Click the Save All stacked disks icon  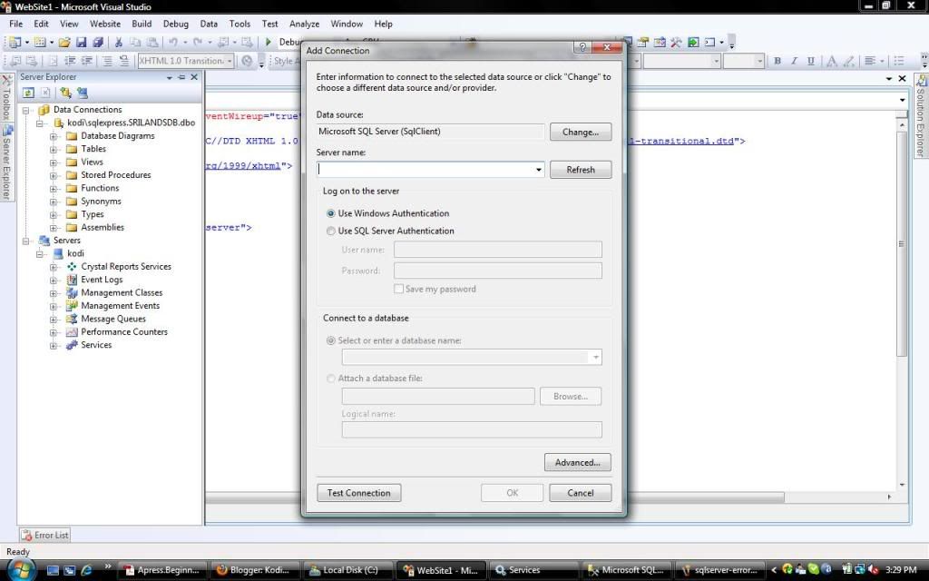click(98, 42)
